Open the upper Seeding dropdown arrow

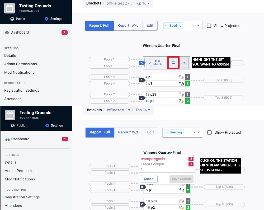click(198, 26)
